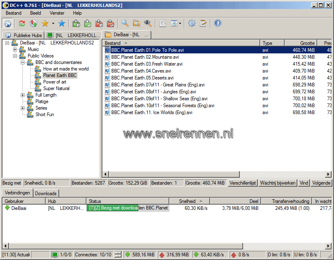
Task: Open the Notepad toolbar icon
Action: click(x=203, y=23)
